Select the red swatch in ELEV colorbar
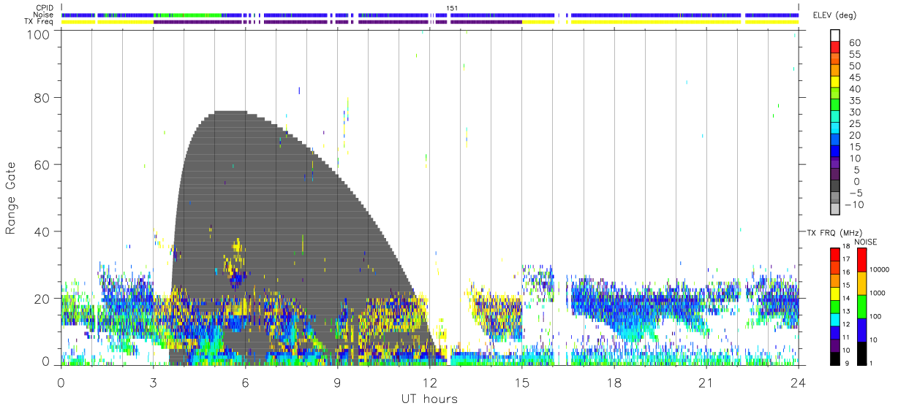This screenshot has height=414, width=898. (834, 48)
